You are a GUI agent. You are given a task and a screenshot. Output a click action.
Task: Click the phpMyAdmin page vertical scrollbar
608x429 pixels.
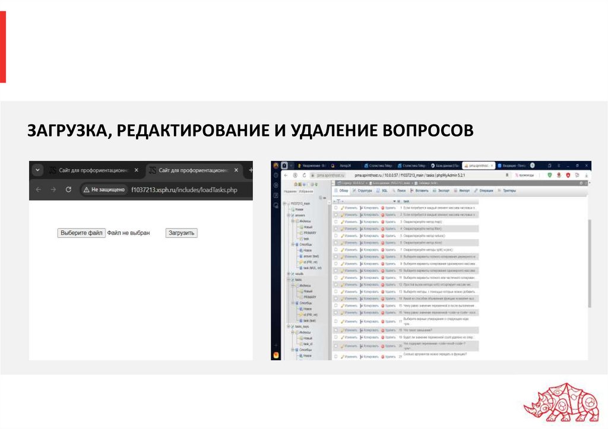coord(590,263)
